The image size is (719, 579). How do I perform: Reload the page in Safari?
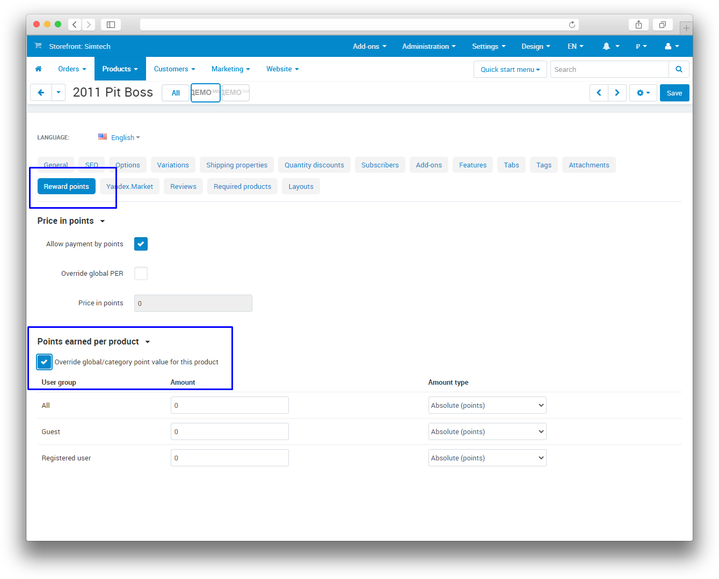(x=572, y=25)
